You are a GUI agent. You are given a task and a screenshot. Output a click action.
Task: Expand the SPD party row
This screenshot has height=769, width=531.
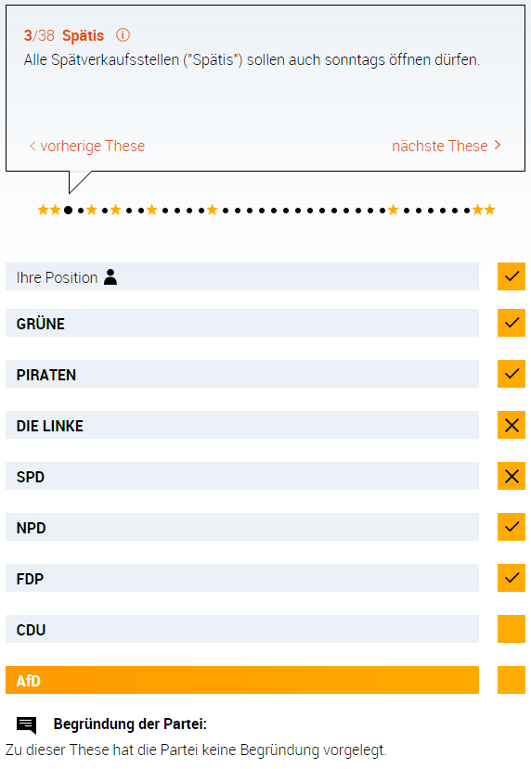point(242,476)
